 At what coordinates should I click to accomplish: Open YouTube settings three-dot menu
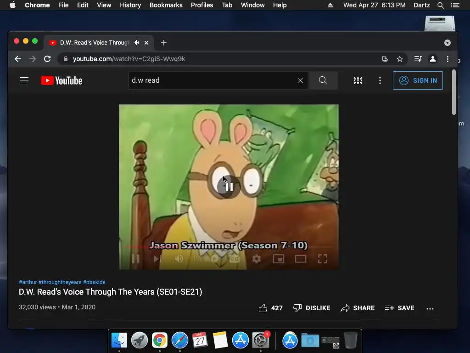click(x=380, y=80)
